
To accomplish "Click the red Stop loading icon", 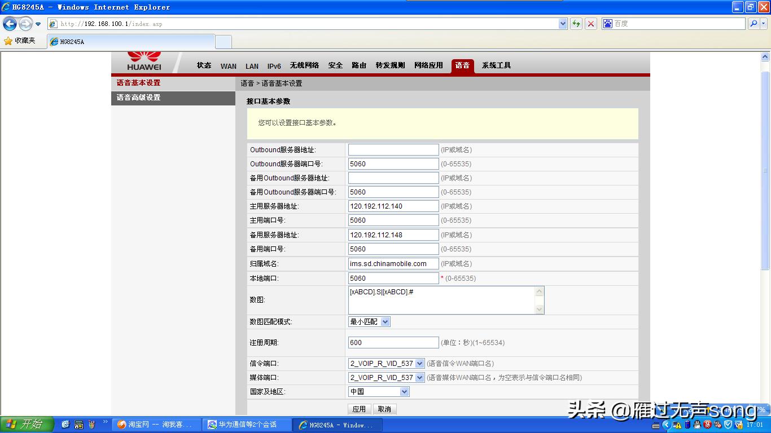I will tap(590, 23).
